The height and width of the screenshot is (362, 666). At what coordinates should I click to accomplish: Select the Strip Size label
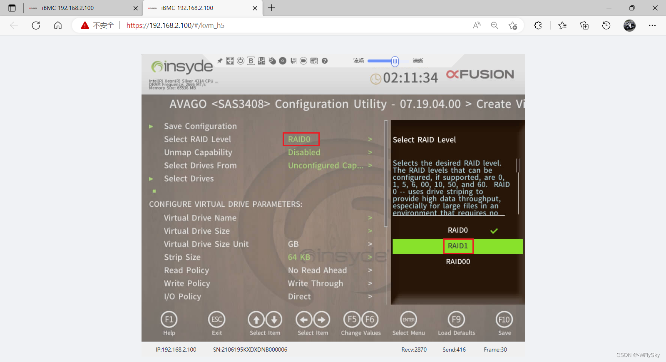(182, 257)
